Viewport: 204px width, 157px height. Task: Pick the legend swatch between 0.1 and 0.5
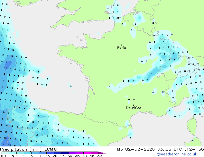point(5,153)
